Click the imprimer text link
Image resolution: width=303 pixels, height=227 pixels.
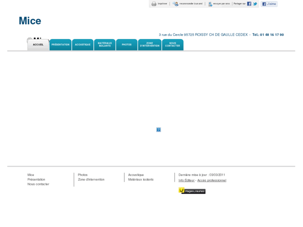(x=162, y=4)
